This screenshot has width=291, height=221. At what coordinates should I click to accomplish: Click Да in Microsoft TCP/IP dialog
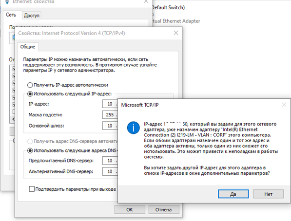click(x=233, y=194)
